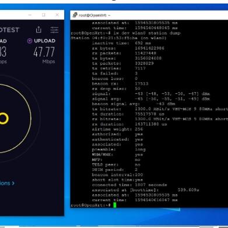Image resolution: width=228 pixels, height=228 pixels.
Task: Click the root@OpenWrt terminal title bar
Action: coord(149,15)
